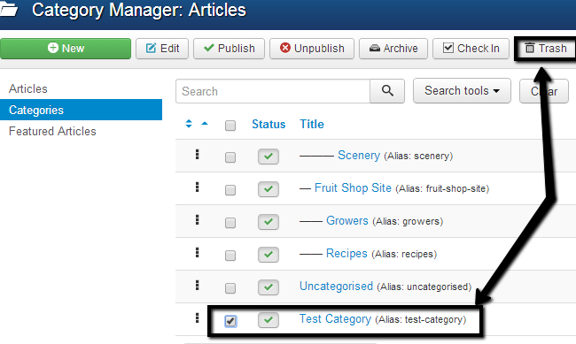Click the Publish toolbar button
576x344 pixels.
tap(229, 49)
